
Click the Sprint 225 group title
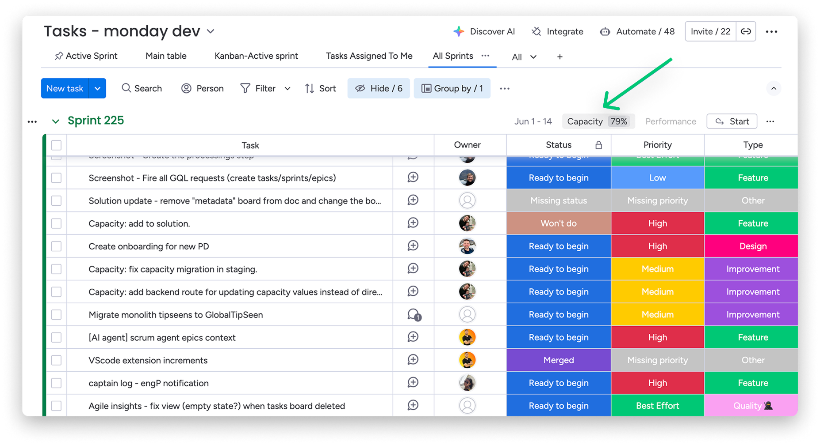[96, 121]
